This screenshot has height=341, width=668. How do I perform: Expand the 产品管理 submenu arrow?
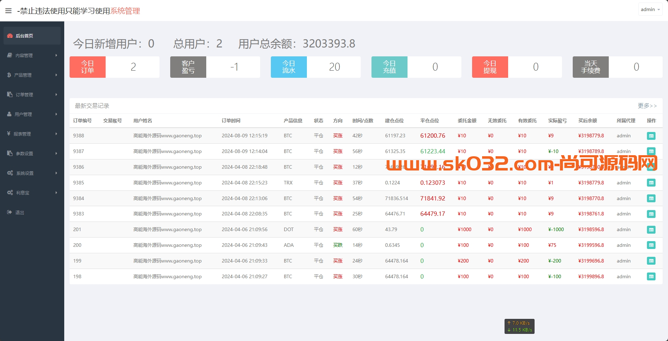tap(56, 75)
